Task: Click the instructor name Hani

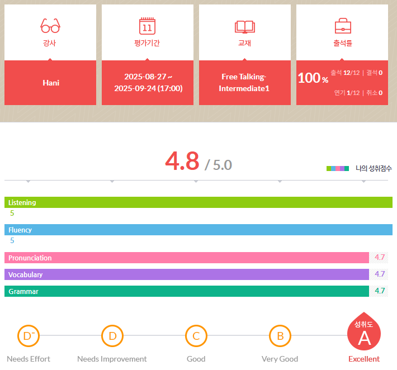Action: [50, 83]
